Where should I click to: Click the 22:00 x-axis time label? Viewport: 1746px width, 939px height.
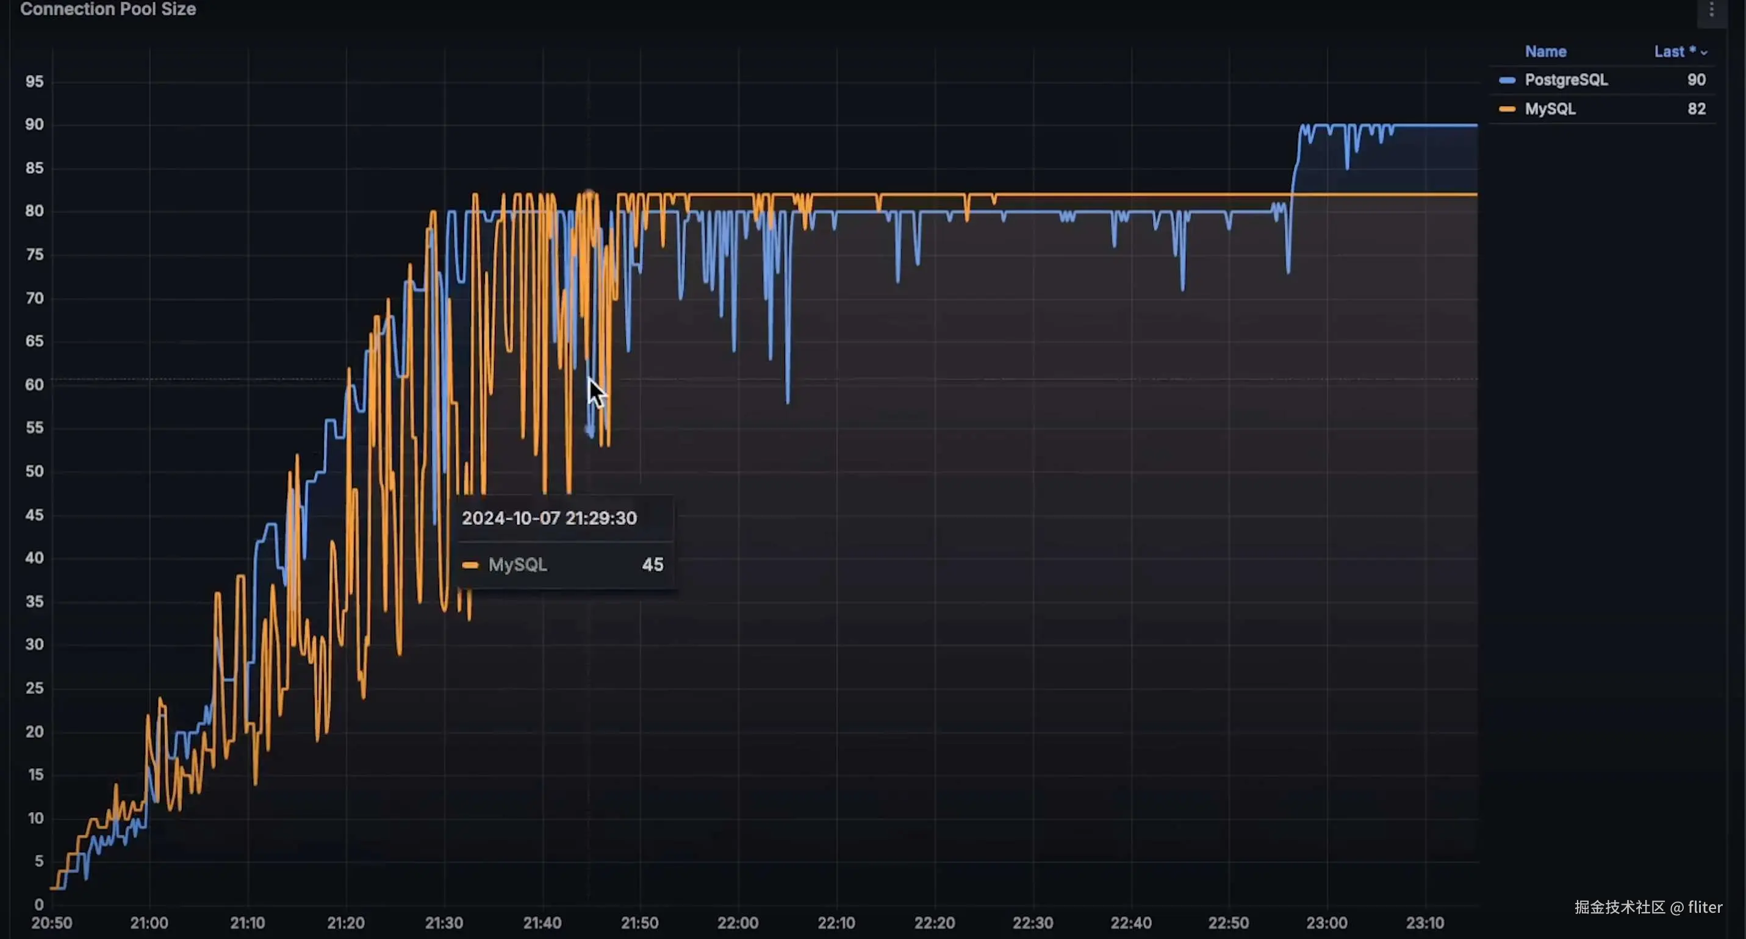pos(738,923)
